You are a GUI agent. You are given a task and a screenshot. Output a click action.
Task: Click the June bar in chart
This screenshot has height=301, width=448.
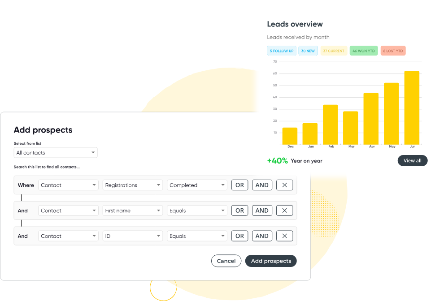pyautogui.click(x=412, y=107)
